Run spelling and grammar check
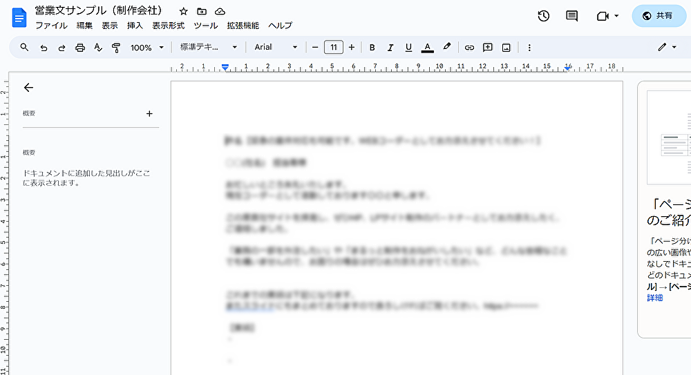 [x=98, y=48]
